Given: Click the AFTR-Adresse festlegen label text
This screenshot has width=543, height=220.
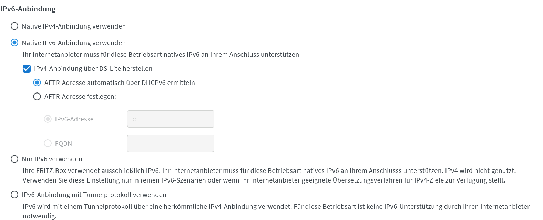Looking at the screenshot, I should pyautogui.click(x=80, y=97).
